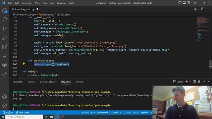Open the View menu

coord(38,3)
